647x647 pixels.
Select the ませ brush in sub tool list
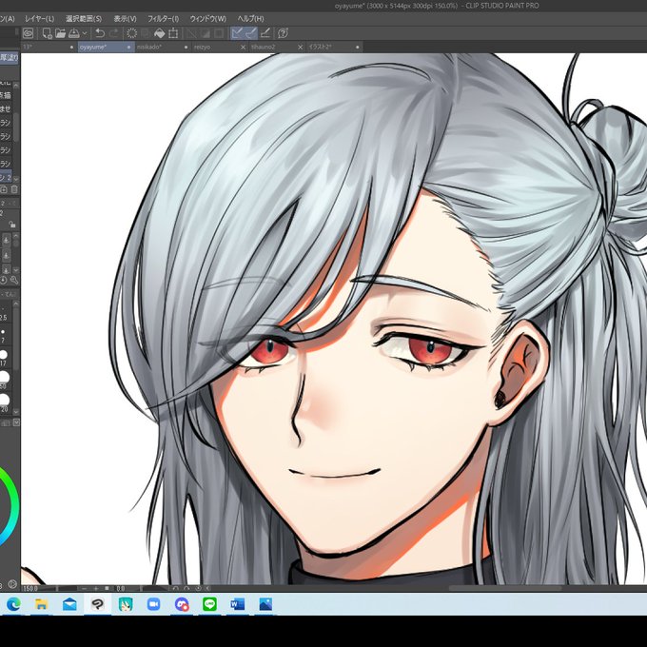click(6, 108)
